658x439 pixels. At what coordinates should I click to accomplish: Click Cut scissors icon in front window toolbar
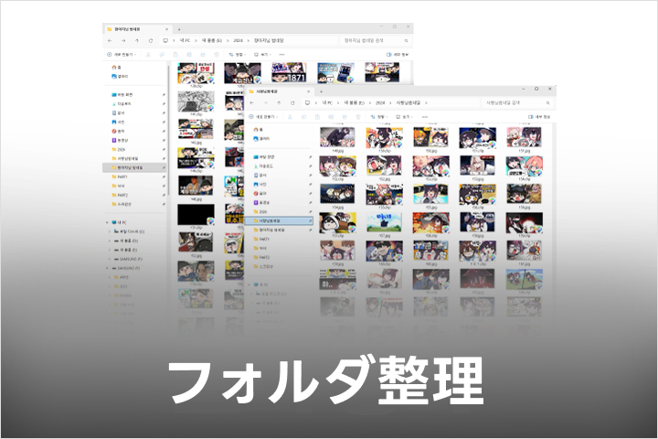290,117
